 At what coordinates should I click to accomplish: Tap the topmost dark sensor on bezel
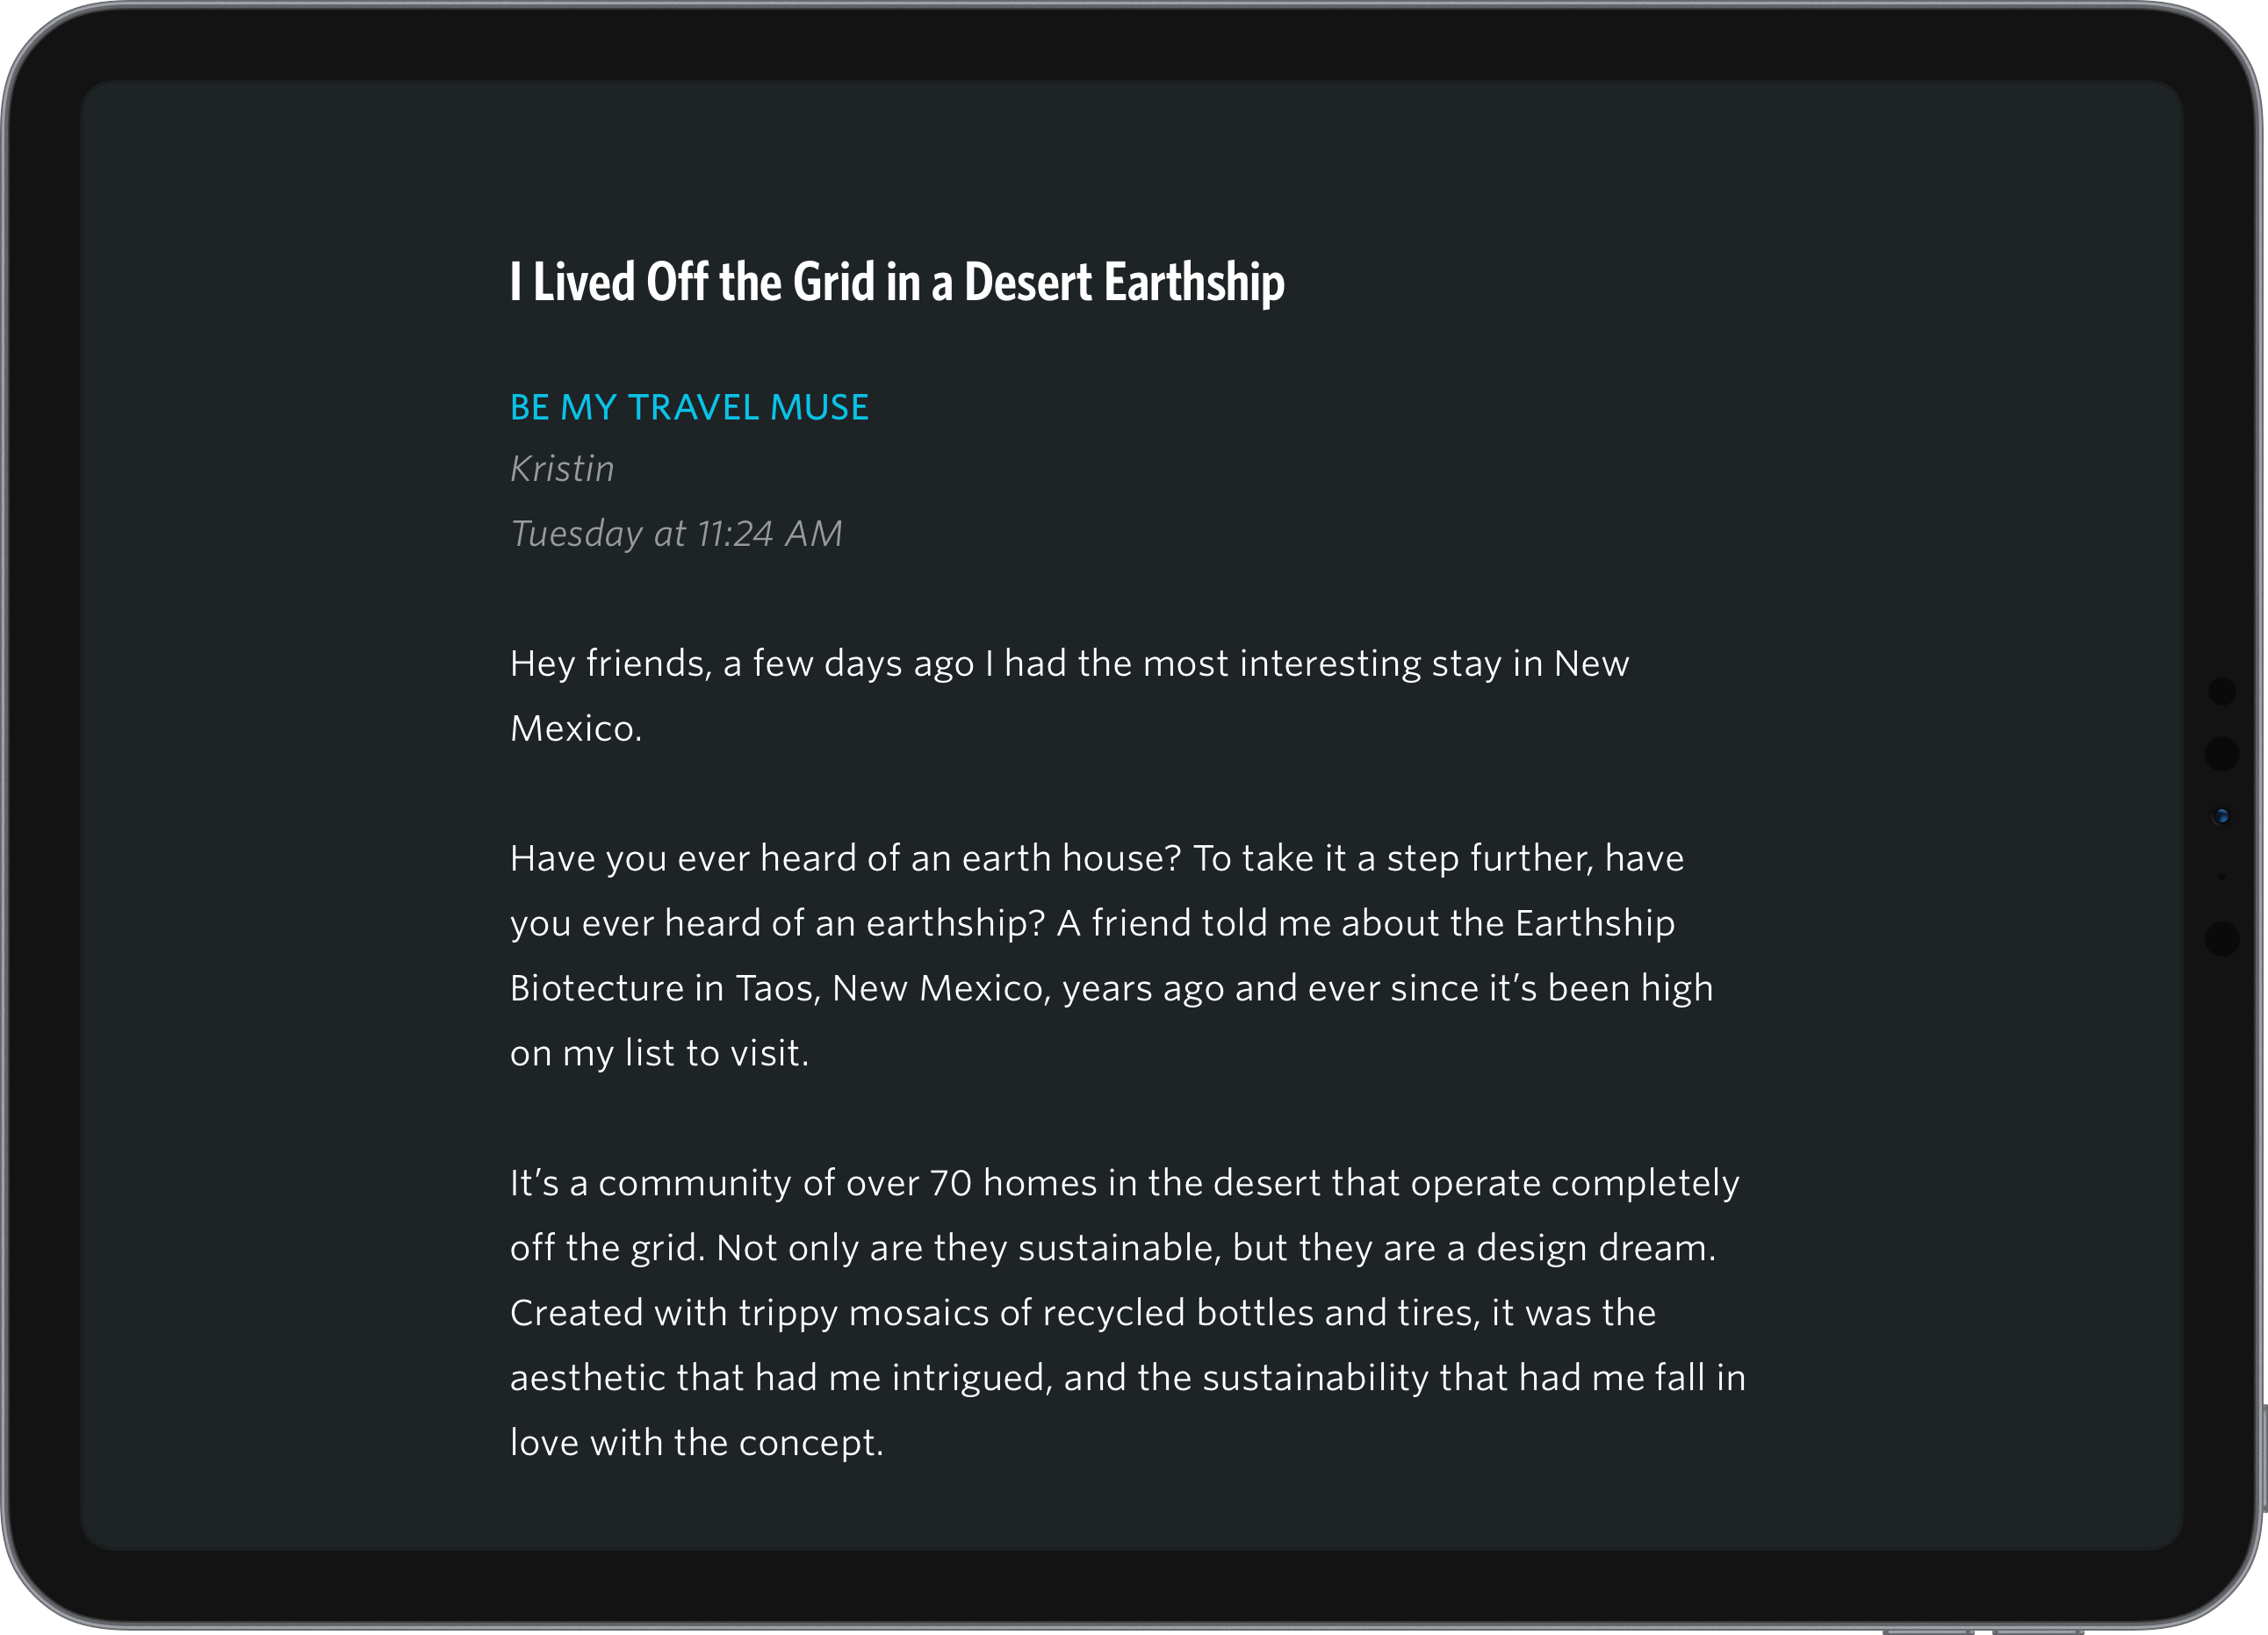tap(2221, 691)
